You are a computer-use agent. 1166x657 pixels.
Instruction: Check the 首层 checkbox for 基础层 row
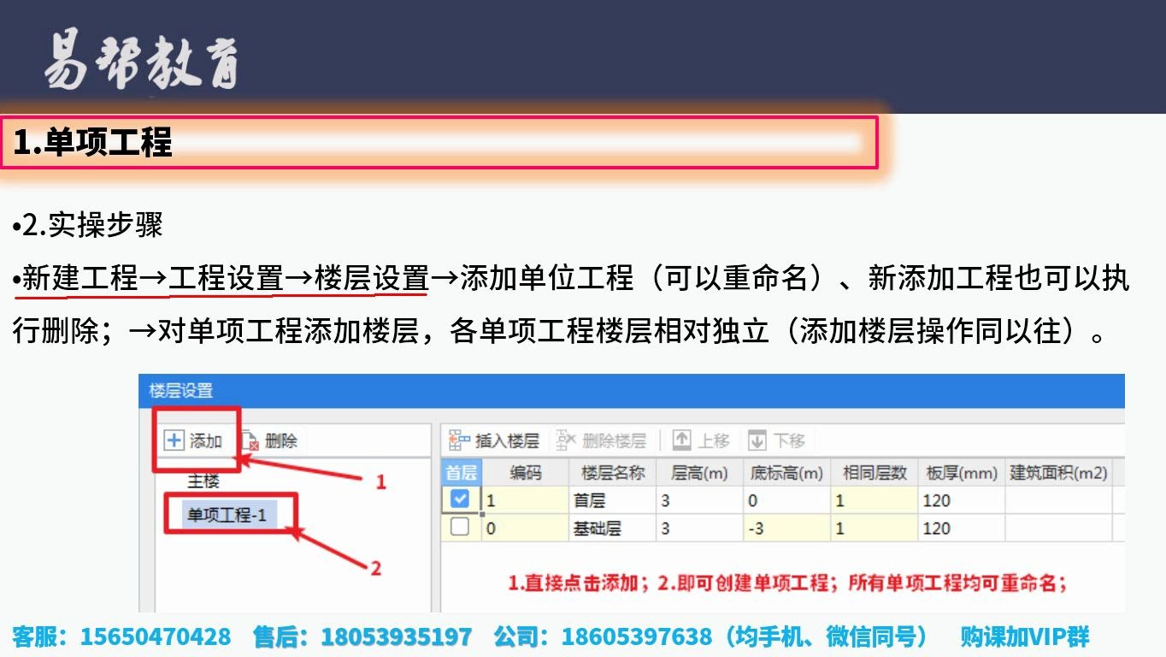[460, 527]
